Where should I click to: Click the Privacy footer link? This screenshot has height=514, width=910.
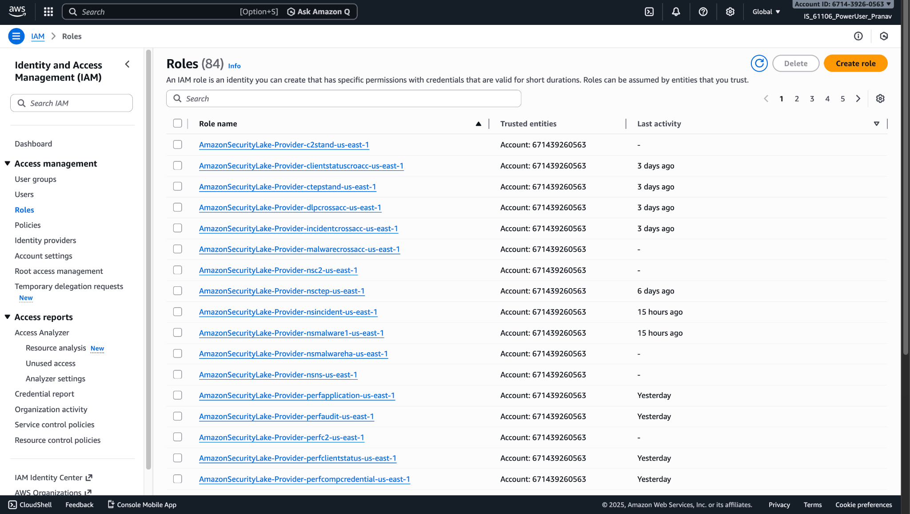[x=779, y=505]
